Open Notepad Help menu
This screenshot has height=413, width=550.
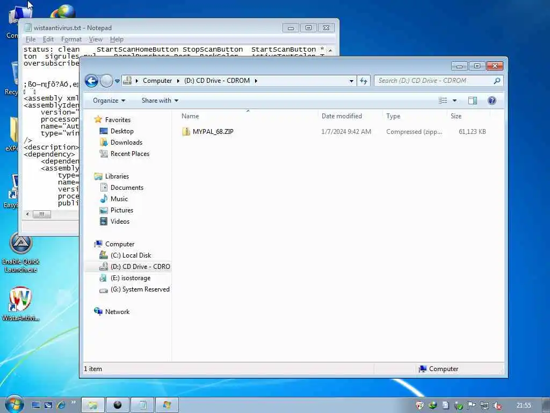117,39
